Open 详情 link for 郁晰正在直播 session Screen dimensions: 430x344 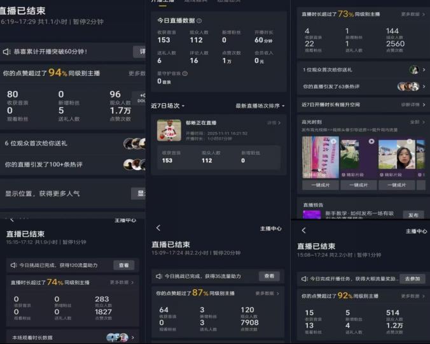coord(273,122)
